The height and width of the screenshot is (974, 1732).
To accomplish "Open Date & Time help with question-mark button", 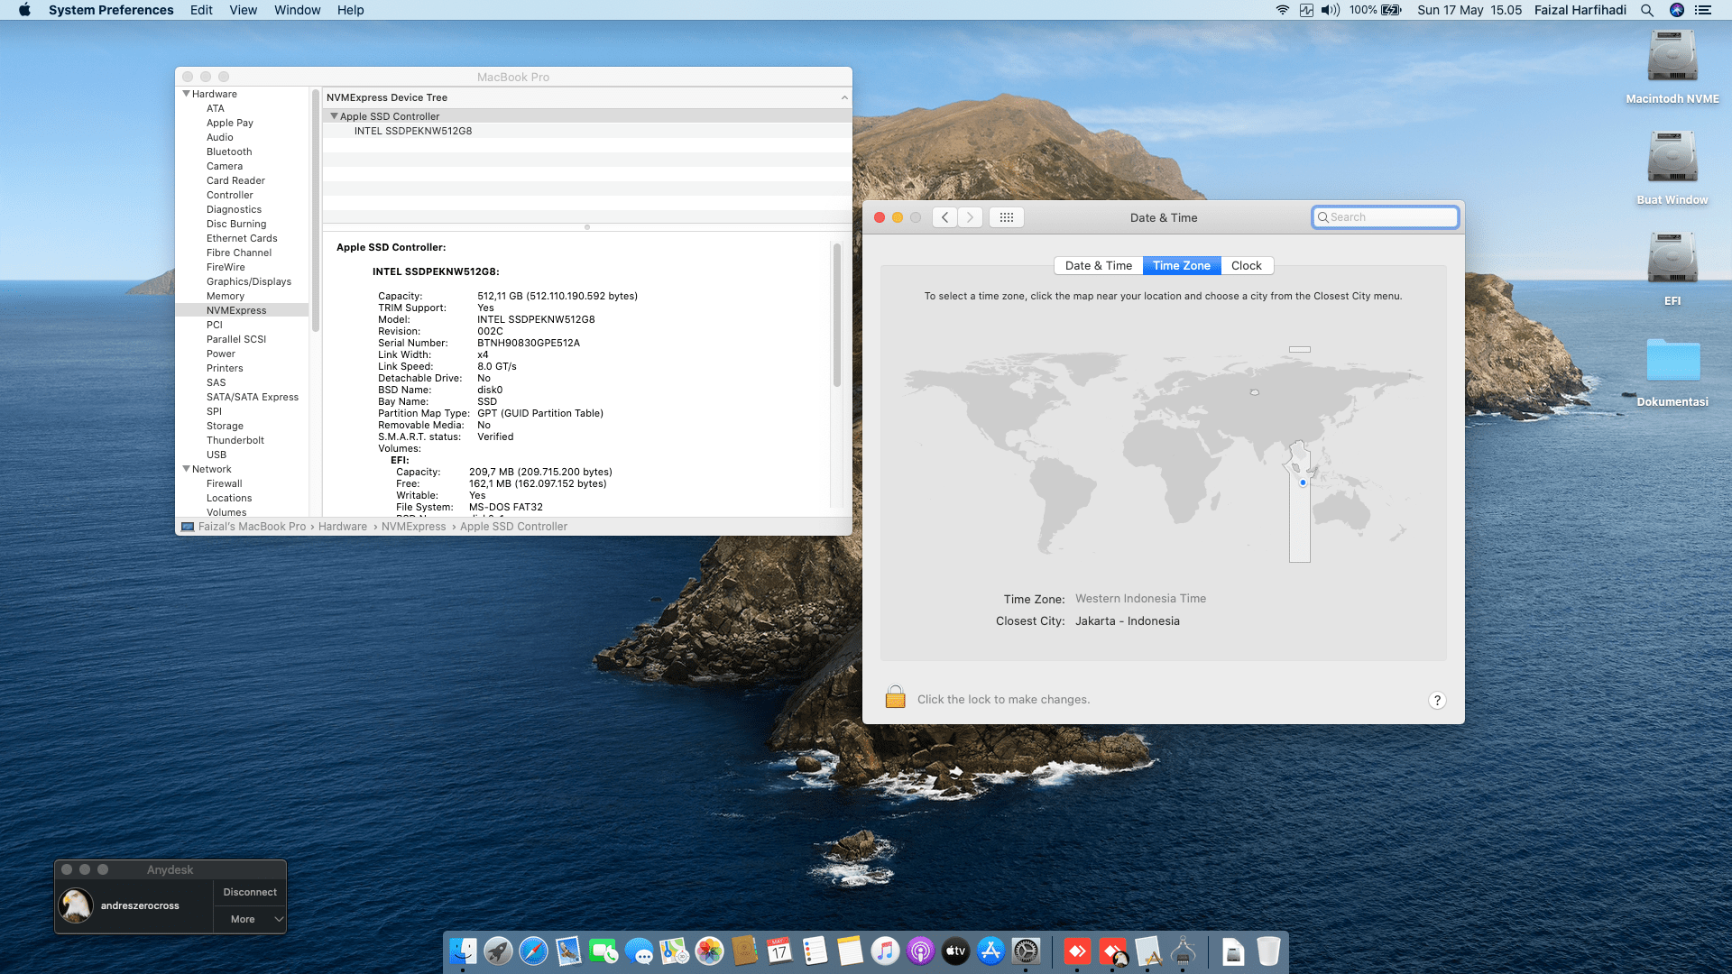I will coord(1437,701).
